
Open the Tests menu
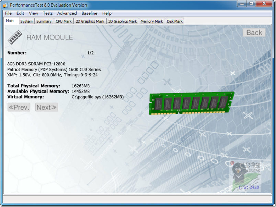click(x=48, y=13)
